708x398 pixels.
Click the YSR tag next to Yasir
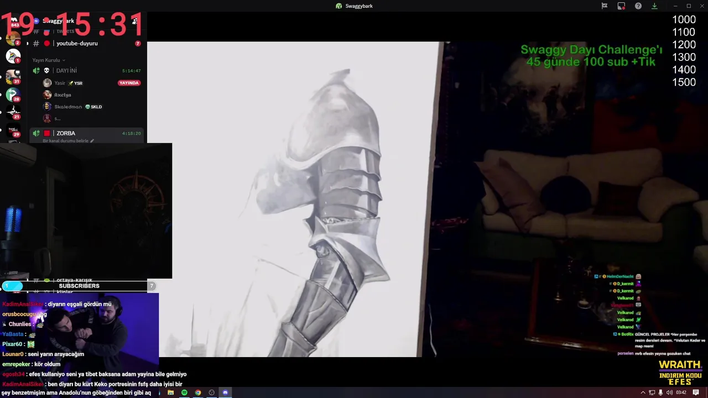pyautogui.click(x=75, y=83)
